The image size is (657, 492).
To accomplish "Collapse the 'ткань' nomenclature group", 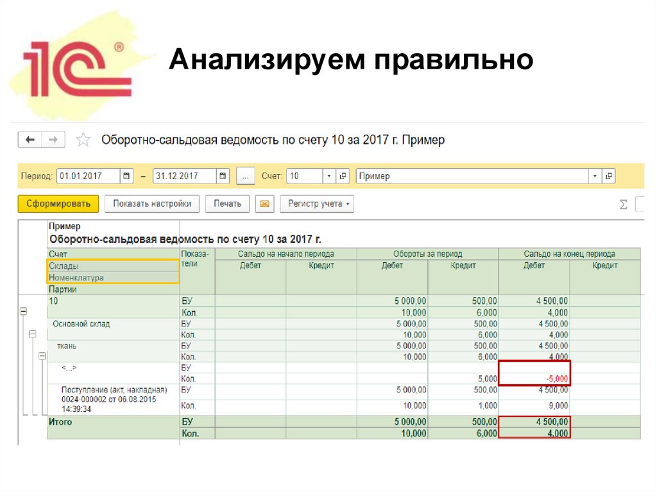I will pyautogui.click(x=42, y=357).
